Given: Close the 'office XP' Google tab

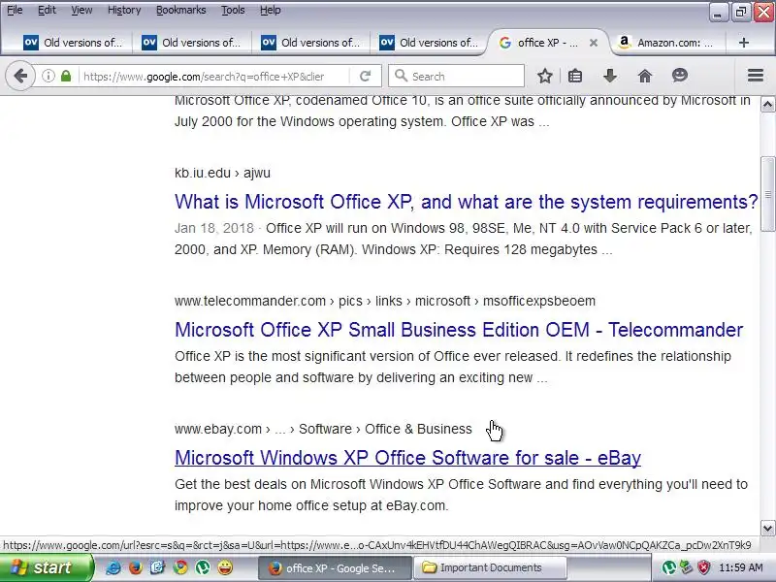Looking at the screenshot, I should 594,43.
